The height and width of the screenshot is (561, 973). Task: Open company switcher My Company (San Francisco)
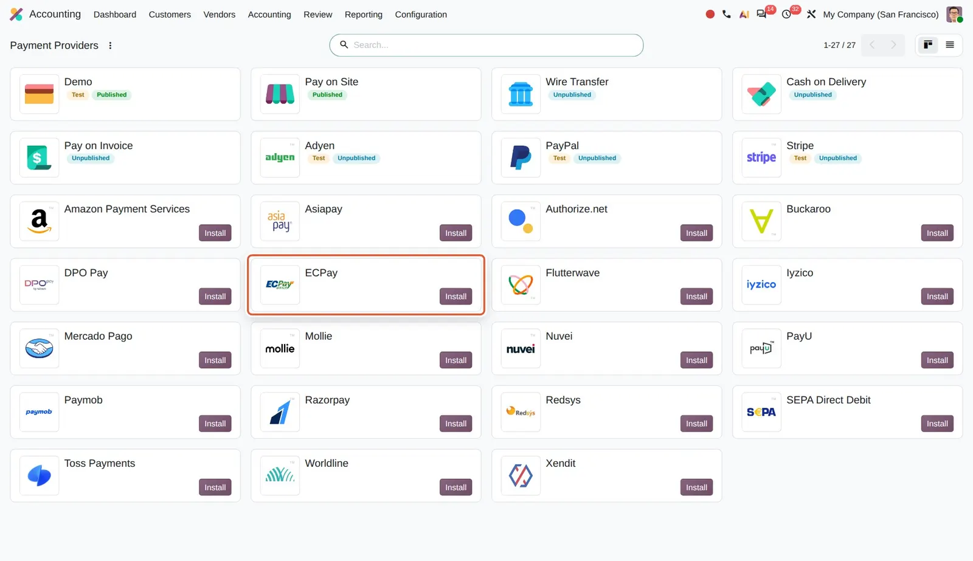pos(881,15)
